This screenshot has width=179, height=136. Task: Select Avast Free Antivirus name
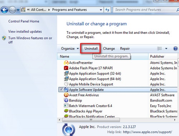[x=84, y=95]
